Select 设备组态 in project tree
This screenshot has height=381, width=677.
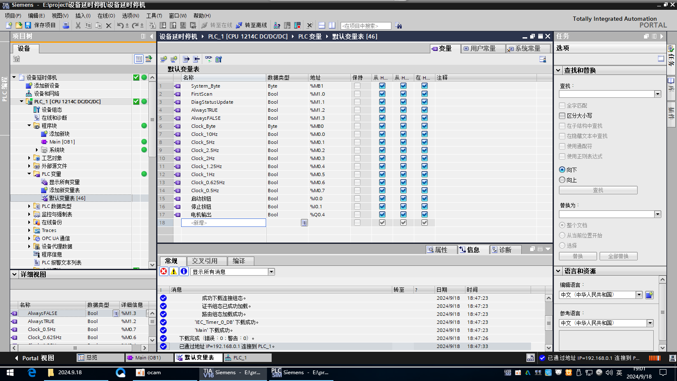52,110
